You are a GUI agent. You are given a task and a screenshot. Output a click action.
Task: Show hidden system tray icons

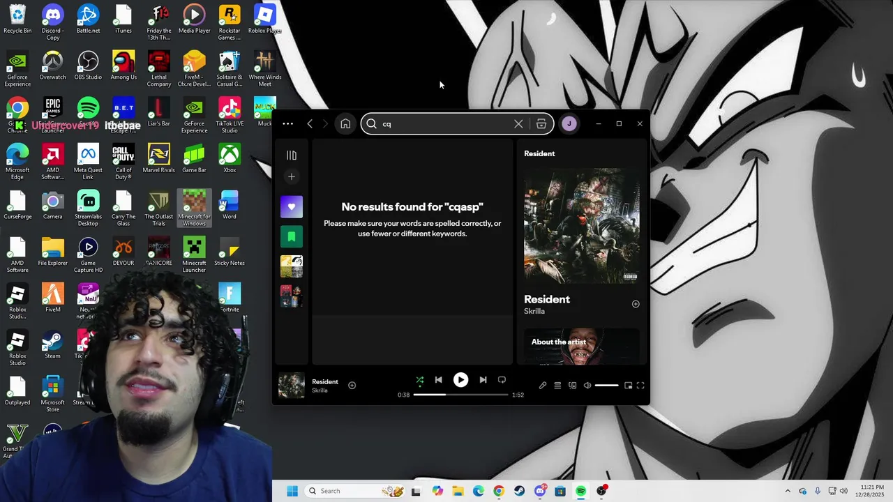[788, 491]
